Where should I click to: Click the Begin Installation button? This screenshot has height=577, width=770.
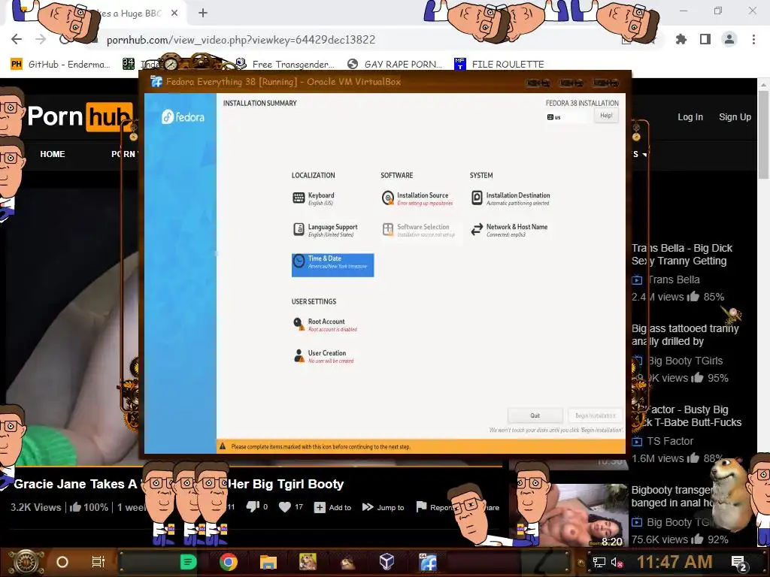coord(596,415)
